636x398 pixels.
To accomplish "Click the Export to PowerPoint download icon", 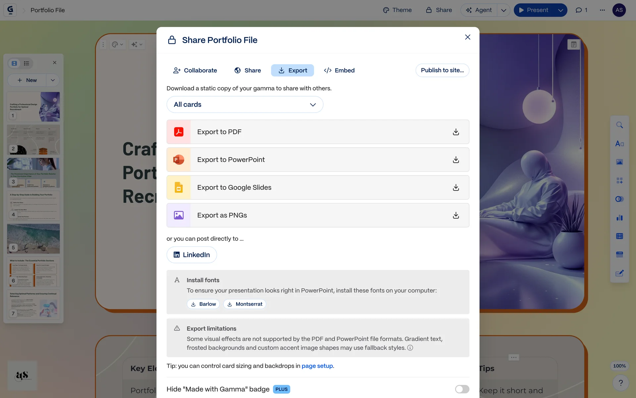I will pos(456,160).
